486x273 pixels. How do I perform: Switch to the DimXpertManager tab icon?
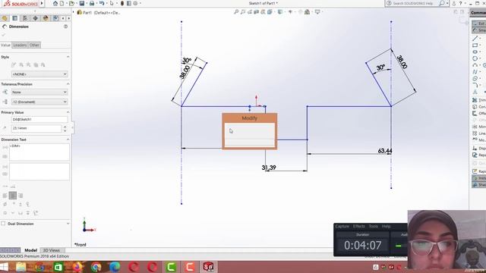point(36,18)
